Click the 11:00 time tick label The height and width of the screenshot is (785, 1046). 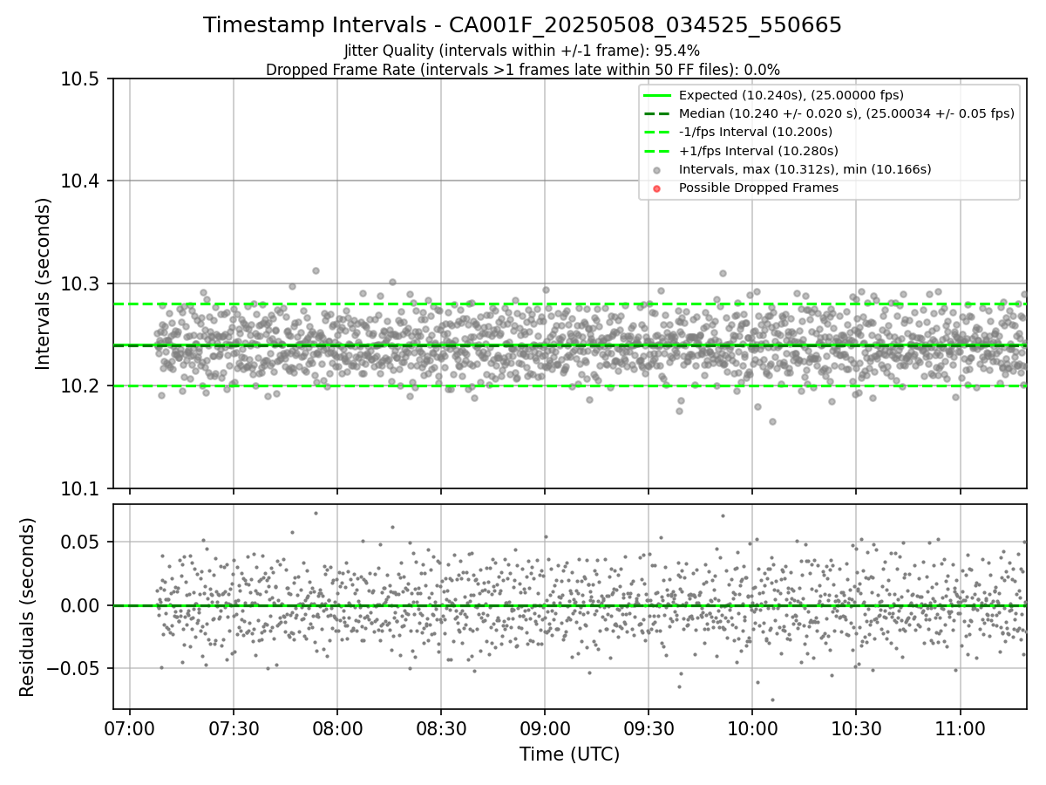point(960,727)
